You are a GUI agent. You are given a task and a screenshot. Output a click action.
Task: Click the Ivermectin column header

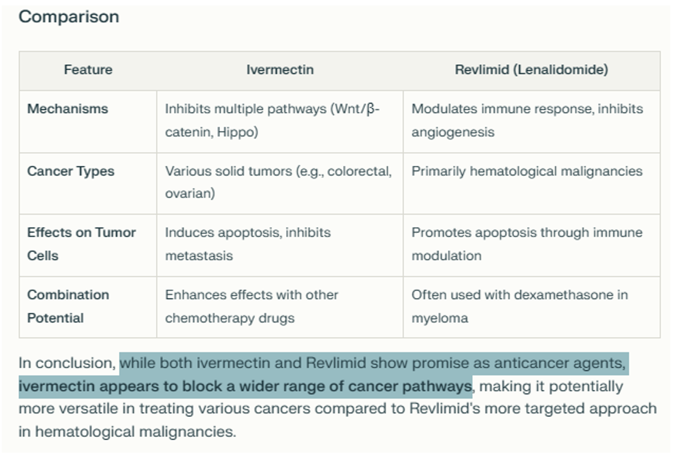tap(280, 70)
